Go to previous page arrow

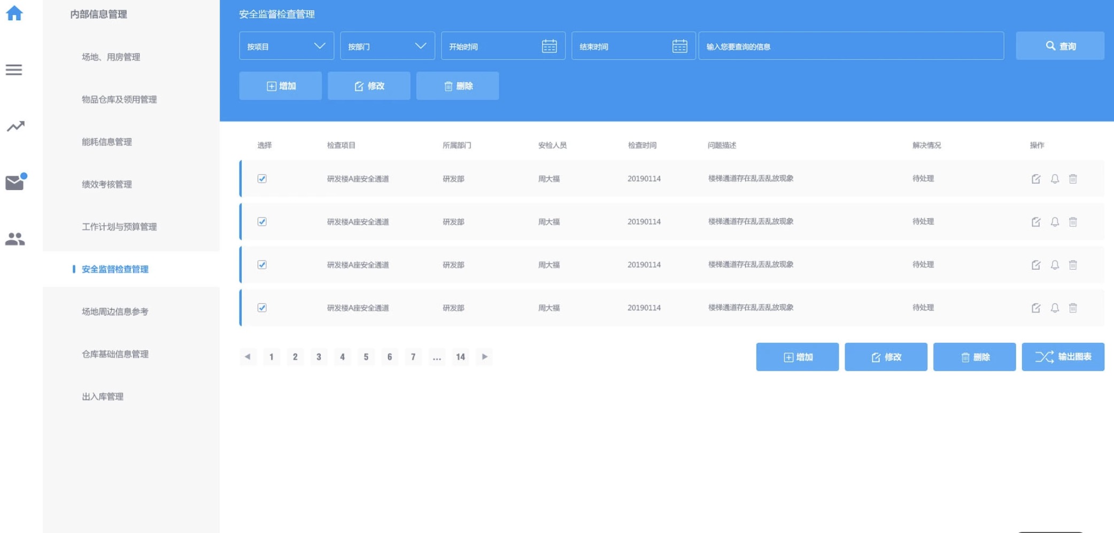tap(247, 356)
